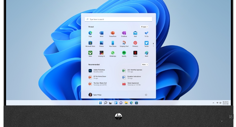The image size is (236, 127).
Task: Click the Windows Start button on taskbar
Action: coord(100,103)
